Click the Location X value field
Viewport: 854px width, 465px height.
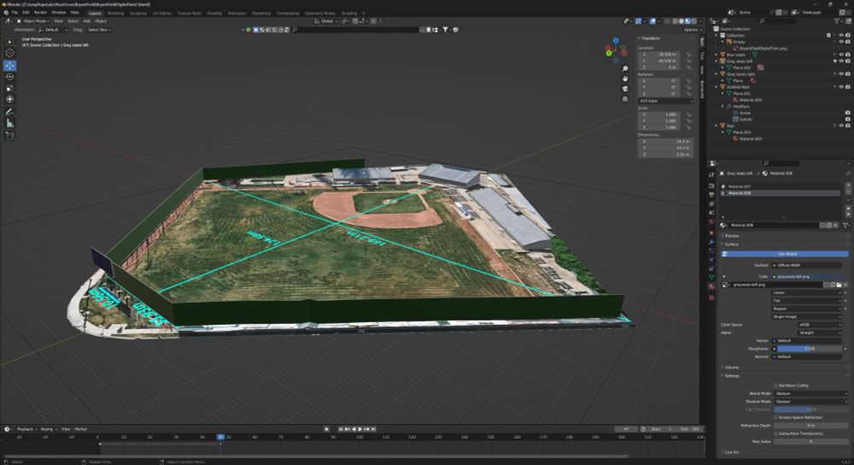[659, 55]
